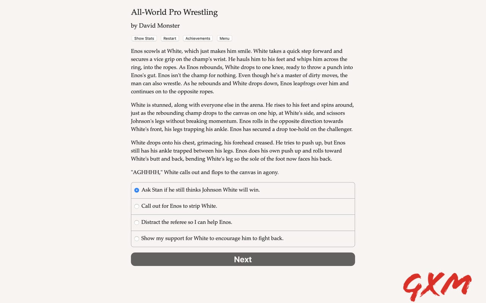Click the author credit "by David Monster"
Screen dimensions: 486x303
coord(155,25)
